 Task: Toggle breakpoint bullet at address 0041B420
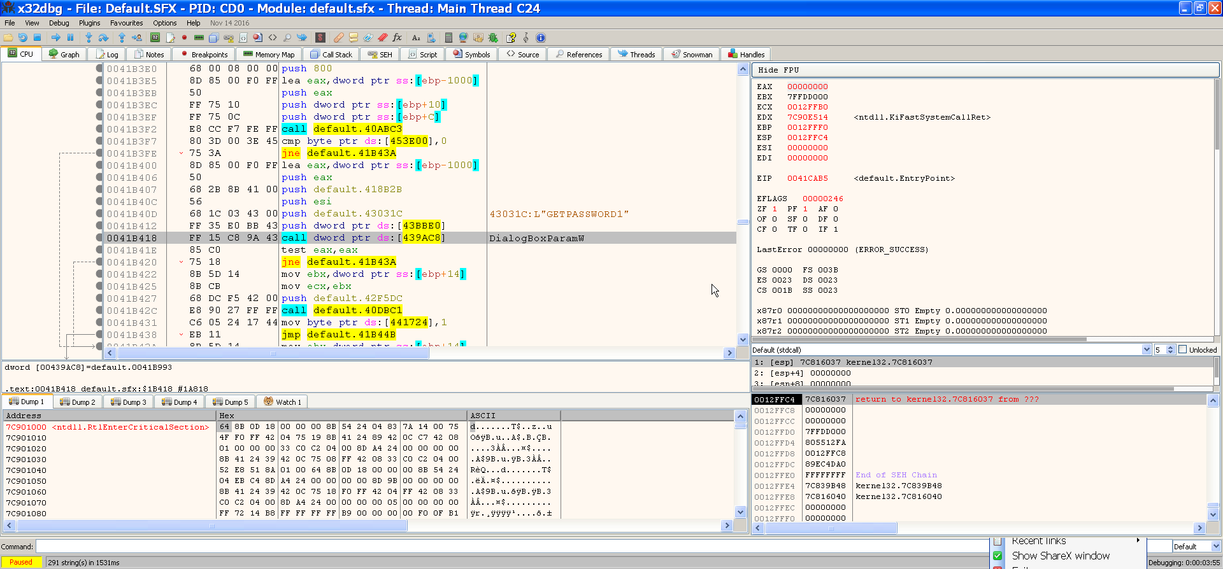99,262
